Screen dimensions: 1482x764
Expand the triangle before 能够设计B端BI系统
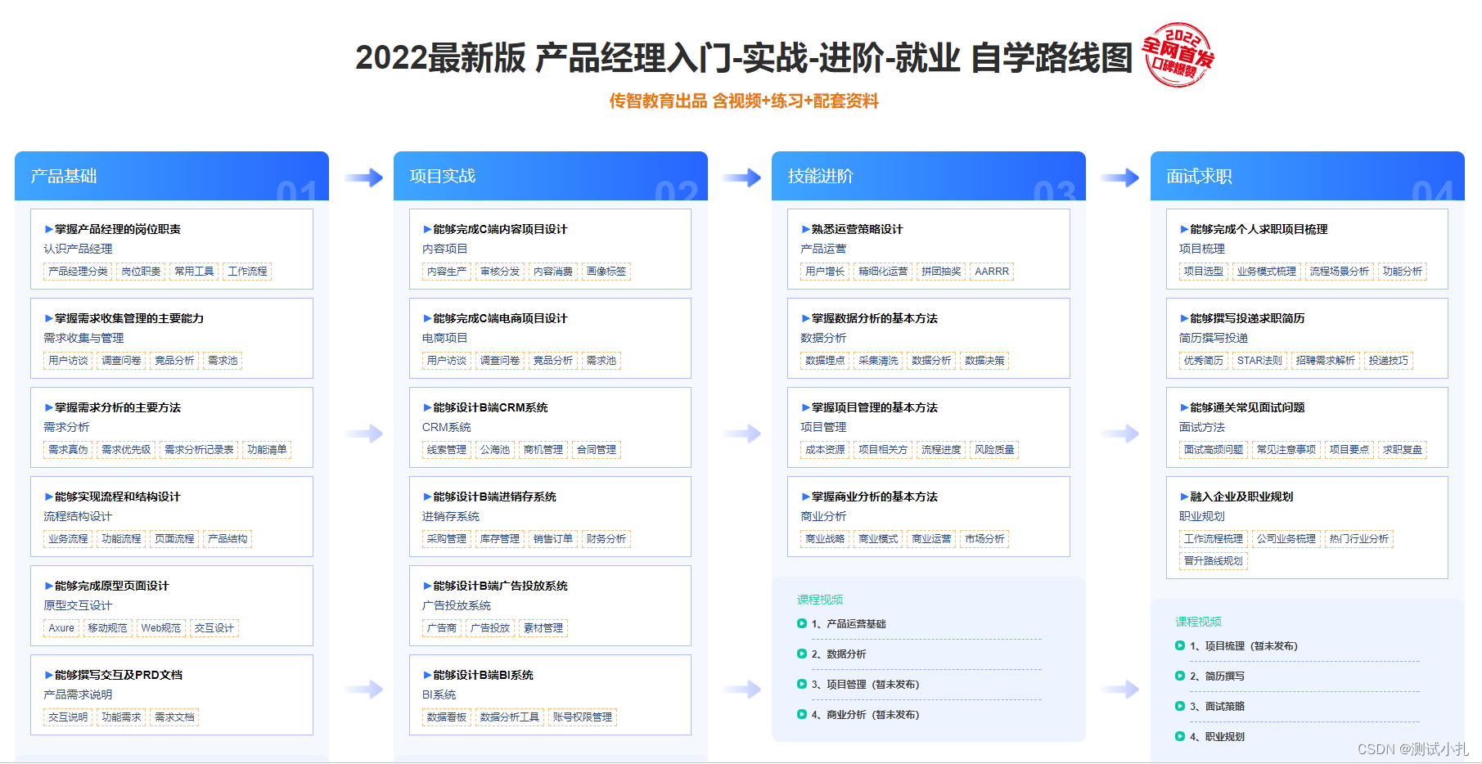click(427, 676)
